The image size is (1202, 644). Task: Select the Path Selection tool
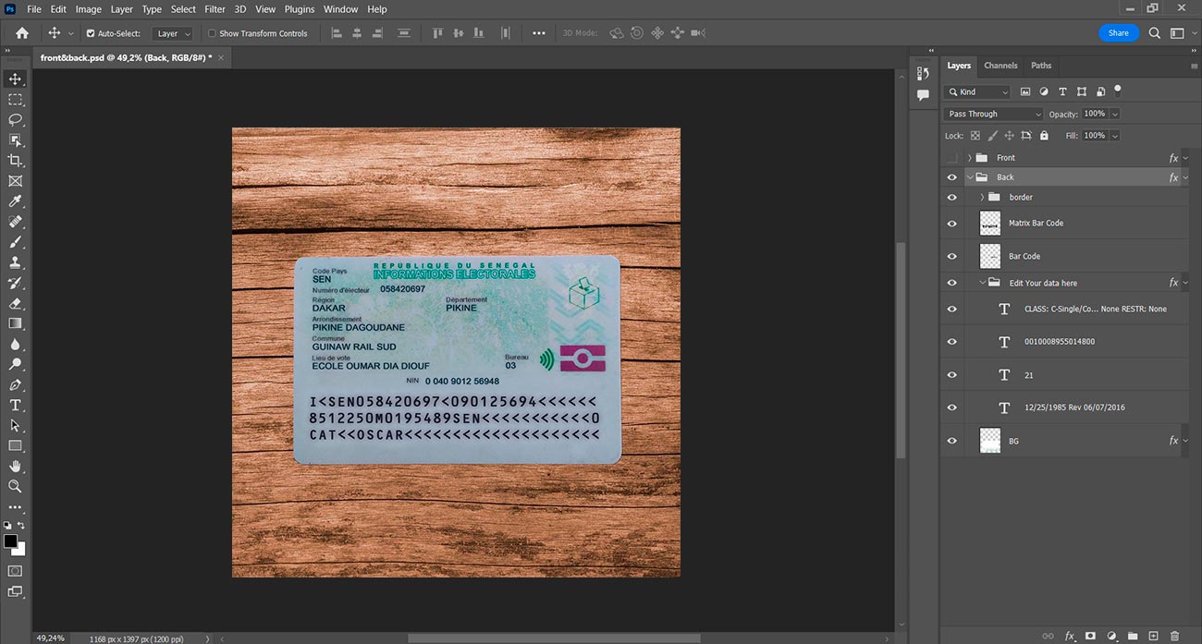(x=15, y=425)
